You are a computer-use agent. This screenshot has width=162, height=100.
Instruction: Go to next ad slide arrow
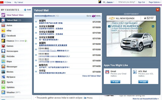(153, 26)
